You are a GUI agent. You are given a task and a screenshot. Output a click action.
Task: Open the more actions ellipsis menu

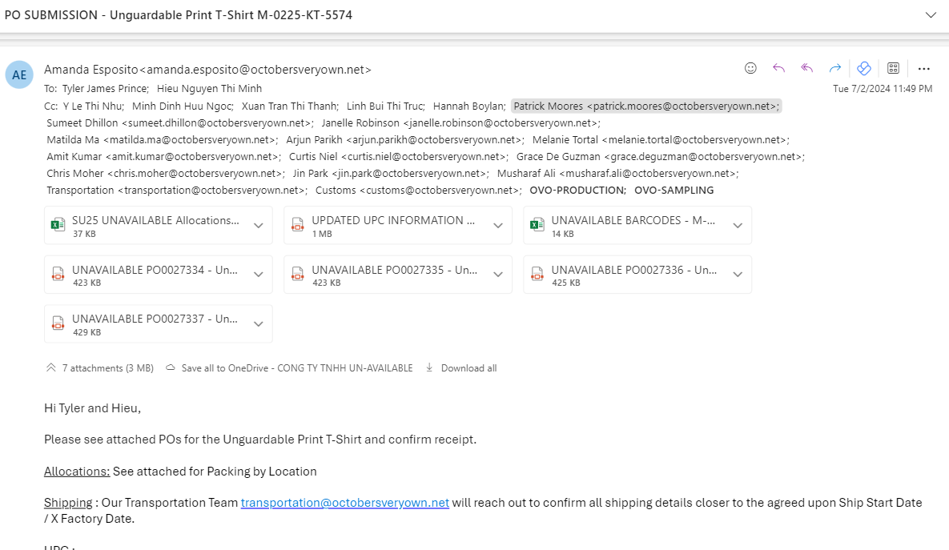point(923,69)
